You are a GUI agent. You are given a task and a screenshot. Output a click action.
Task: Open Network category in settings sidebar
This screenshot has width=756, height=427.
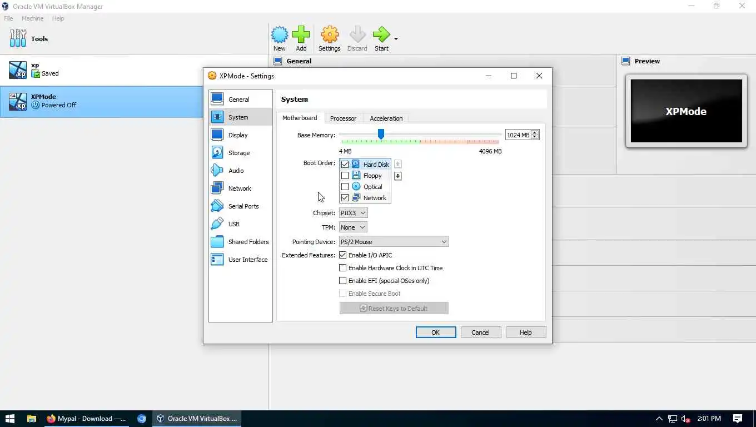pos(241,188)
